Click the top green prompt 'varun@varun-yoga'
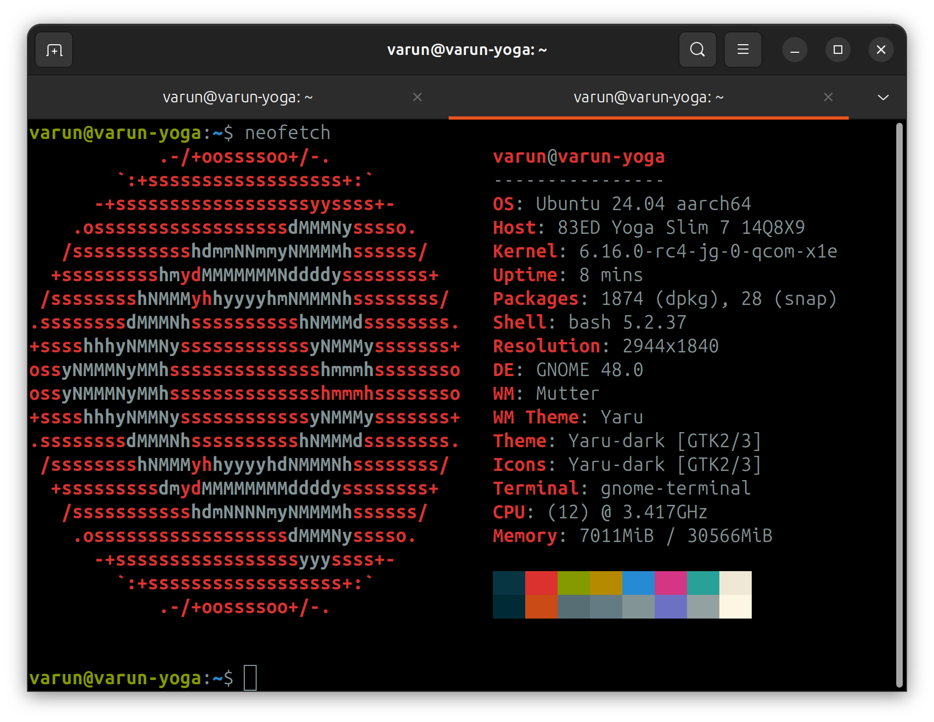 (x=115, y=133)
